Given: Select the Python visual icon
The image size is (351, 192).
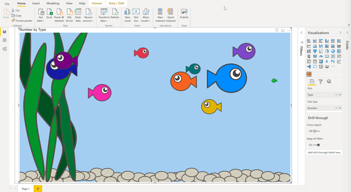Looking at the screenshot, I should coord(333,61).
